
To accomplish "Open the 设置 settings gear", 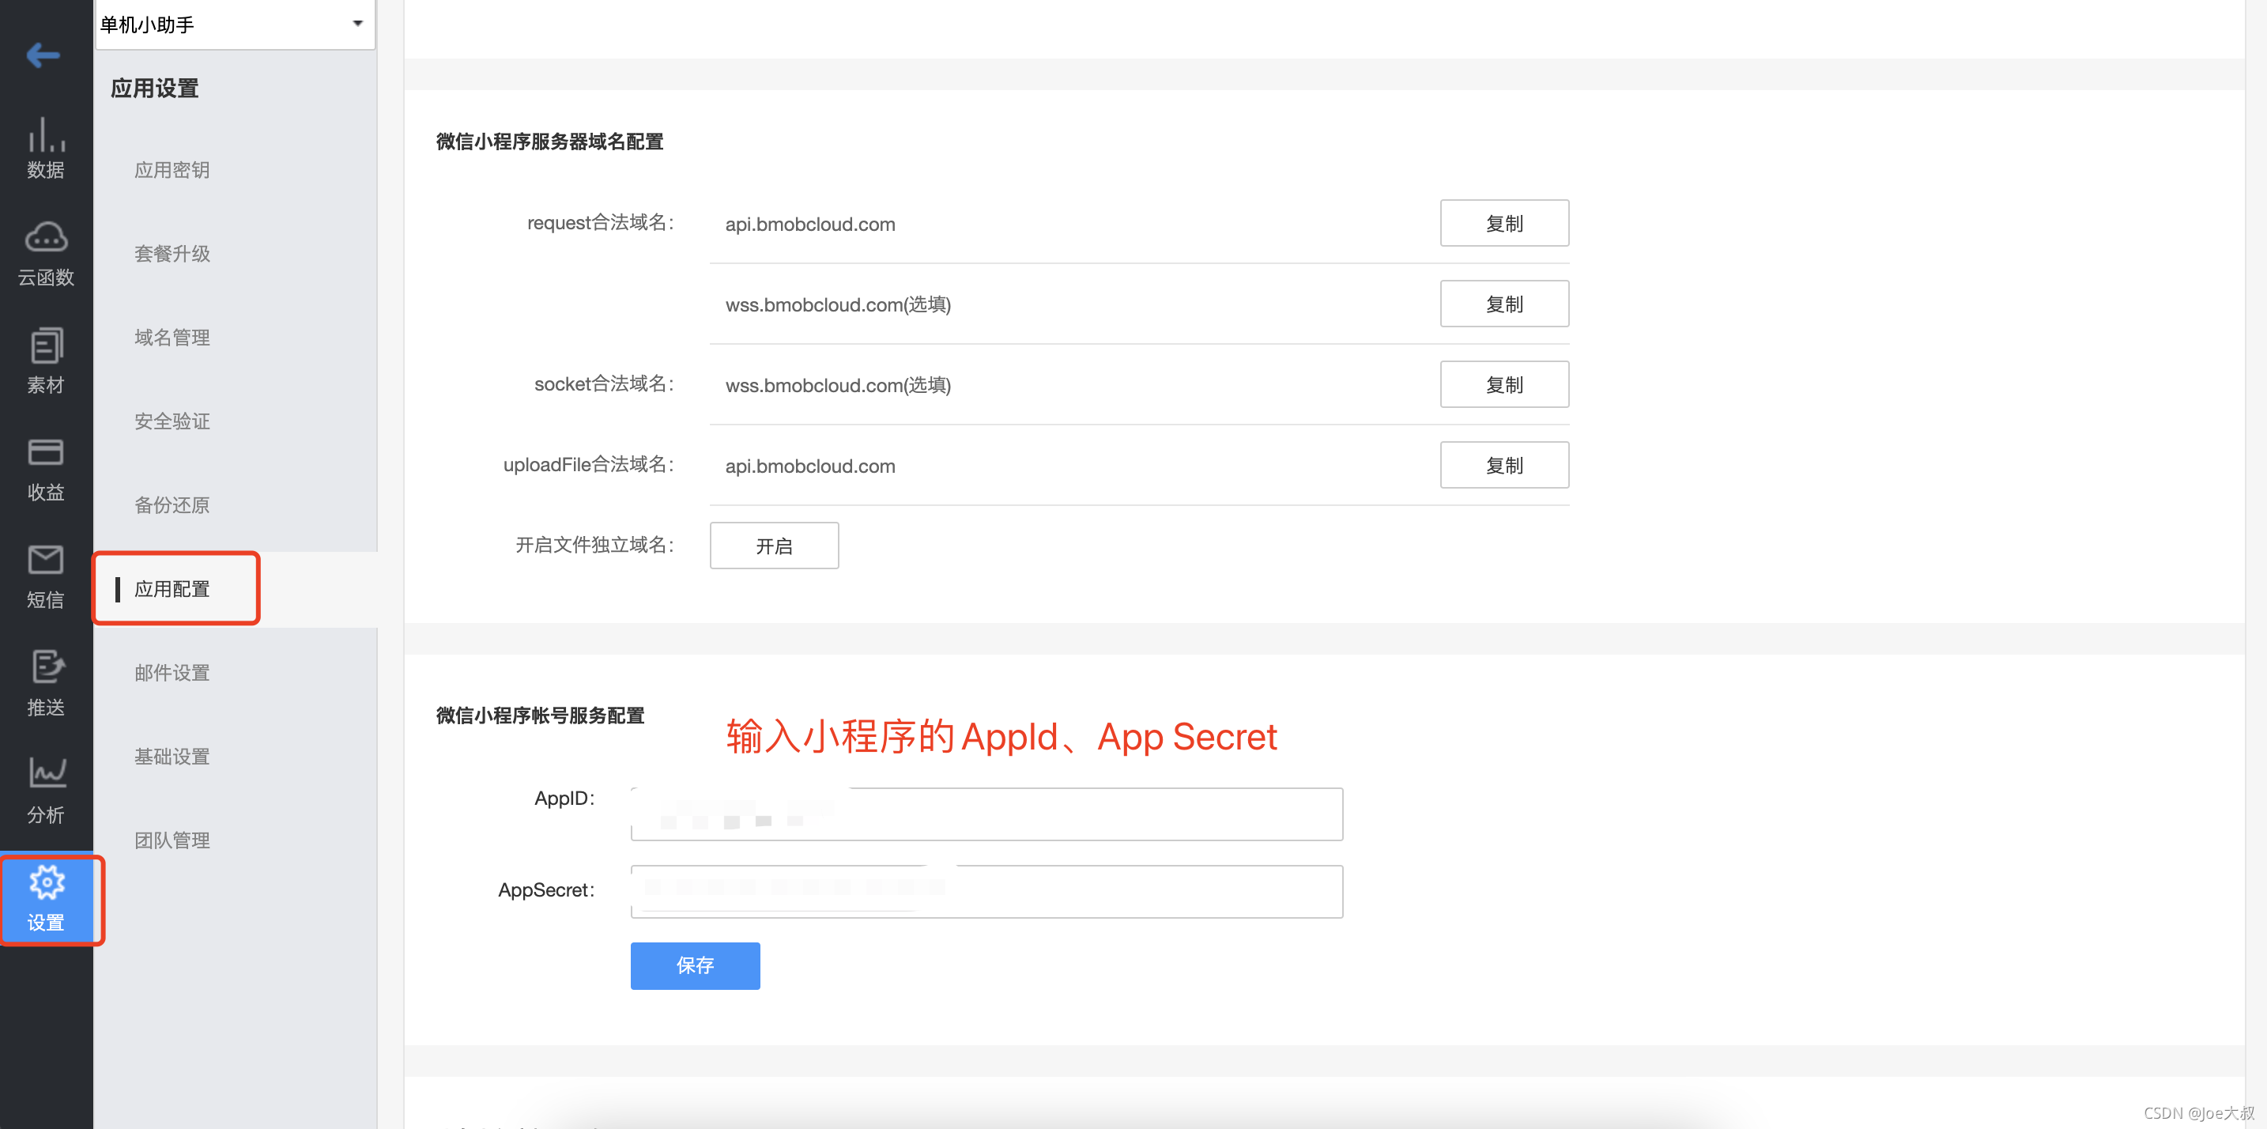I will point(46,900).
